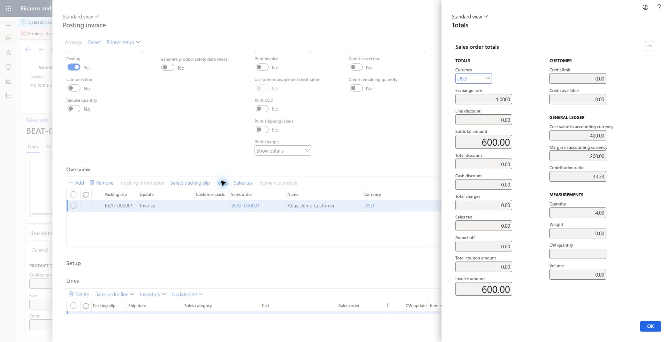This screenshot has height=342, width=668.
Task: Select the BEAT-000001 row radio button
Action: tap(73, 206)
